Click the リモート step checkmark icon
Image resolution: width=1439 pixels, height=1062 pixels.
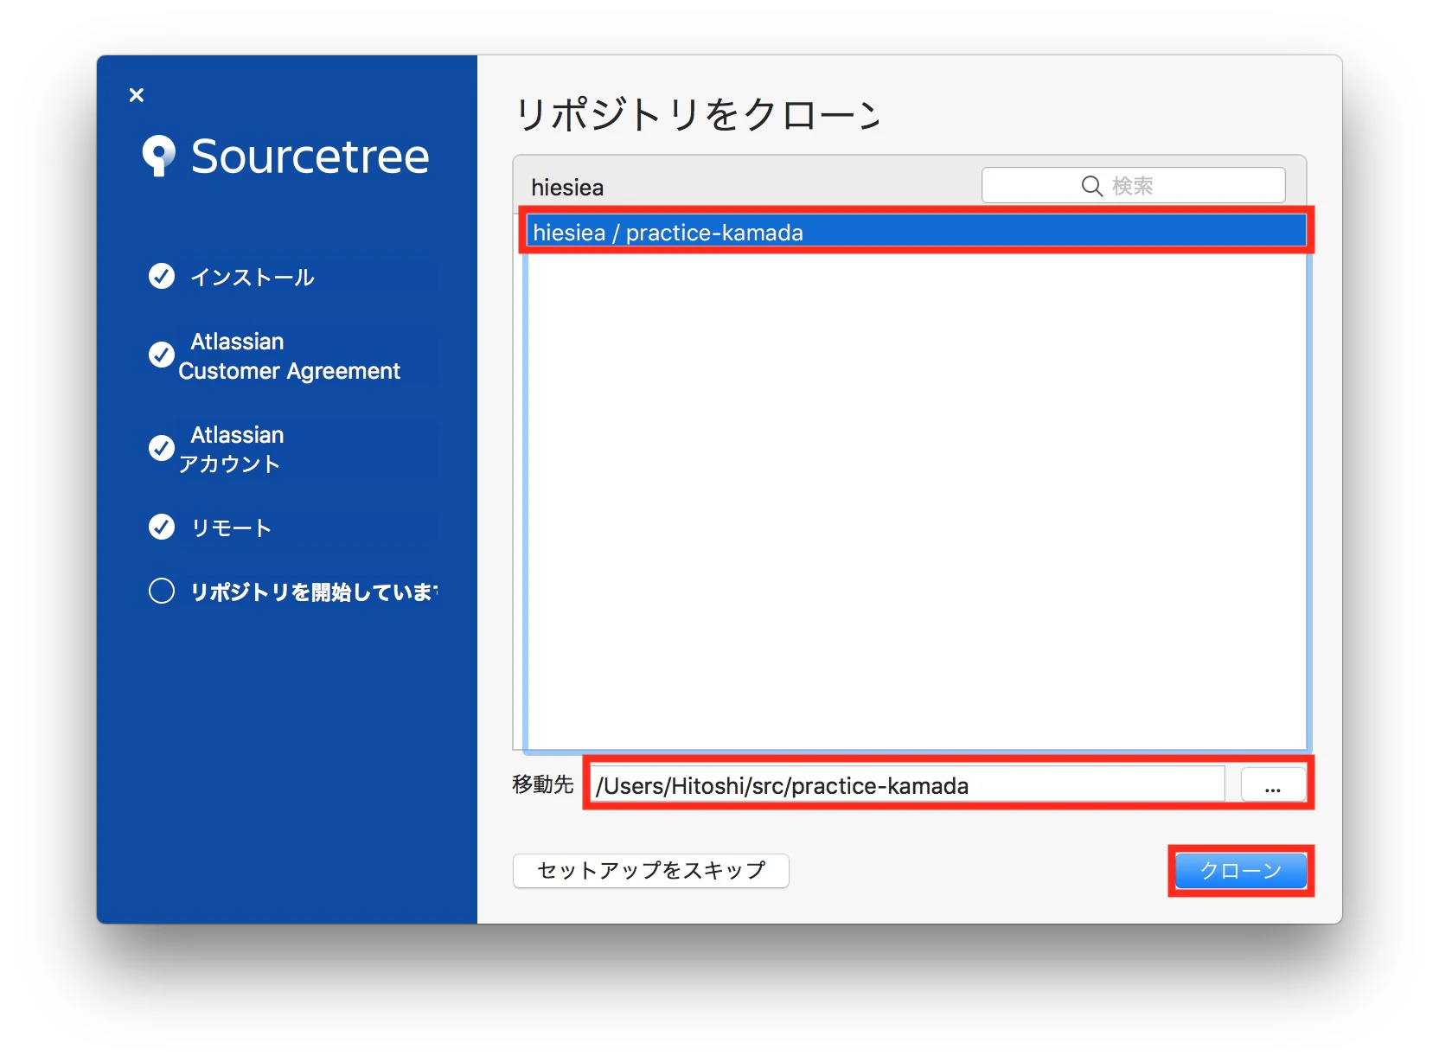click(162, 527)
